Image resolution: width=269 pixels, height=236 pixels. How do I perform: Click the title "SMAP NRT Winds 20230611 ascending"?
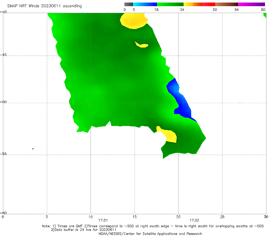[44, 6]
